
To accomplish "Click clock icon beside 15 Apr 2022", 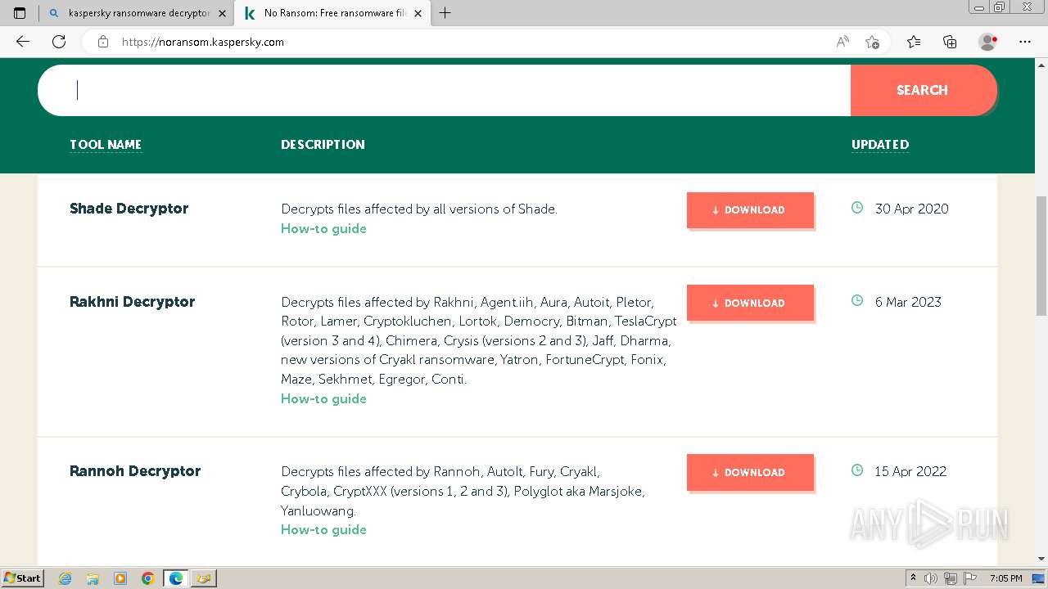I will point(857,470).
